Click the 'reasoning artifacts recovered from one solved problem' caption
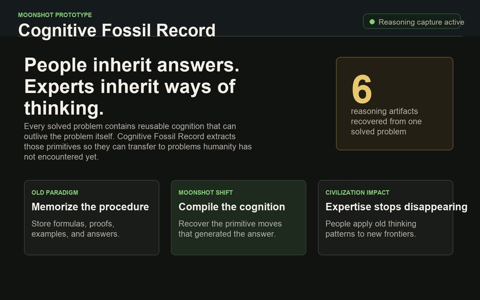Image resolution: width=480 pixels, height=300 pixels. point(386,121)
